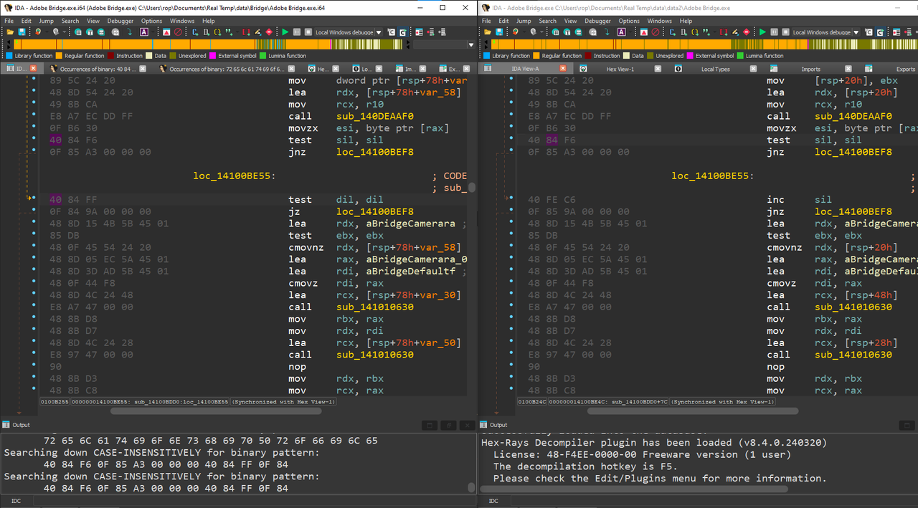Click IDC button in left window
The width and height of the screenshot is (918, 508).
(x=16, y=501)
